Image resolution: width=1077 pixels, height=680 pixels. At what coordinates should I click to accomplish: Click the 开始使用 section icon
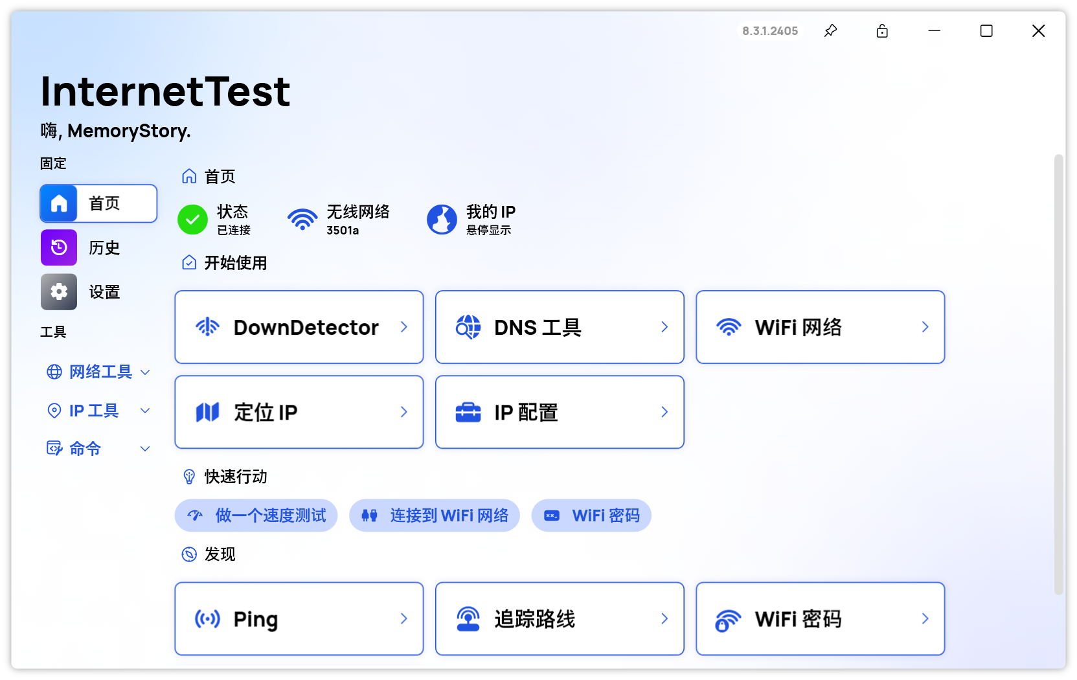(x=189, y=262)
